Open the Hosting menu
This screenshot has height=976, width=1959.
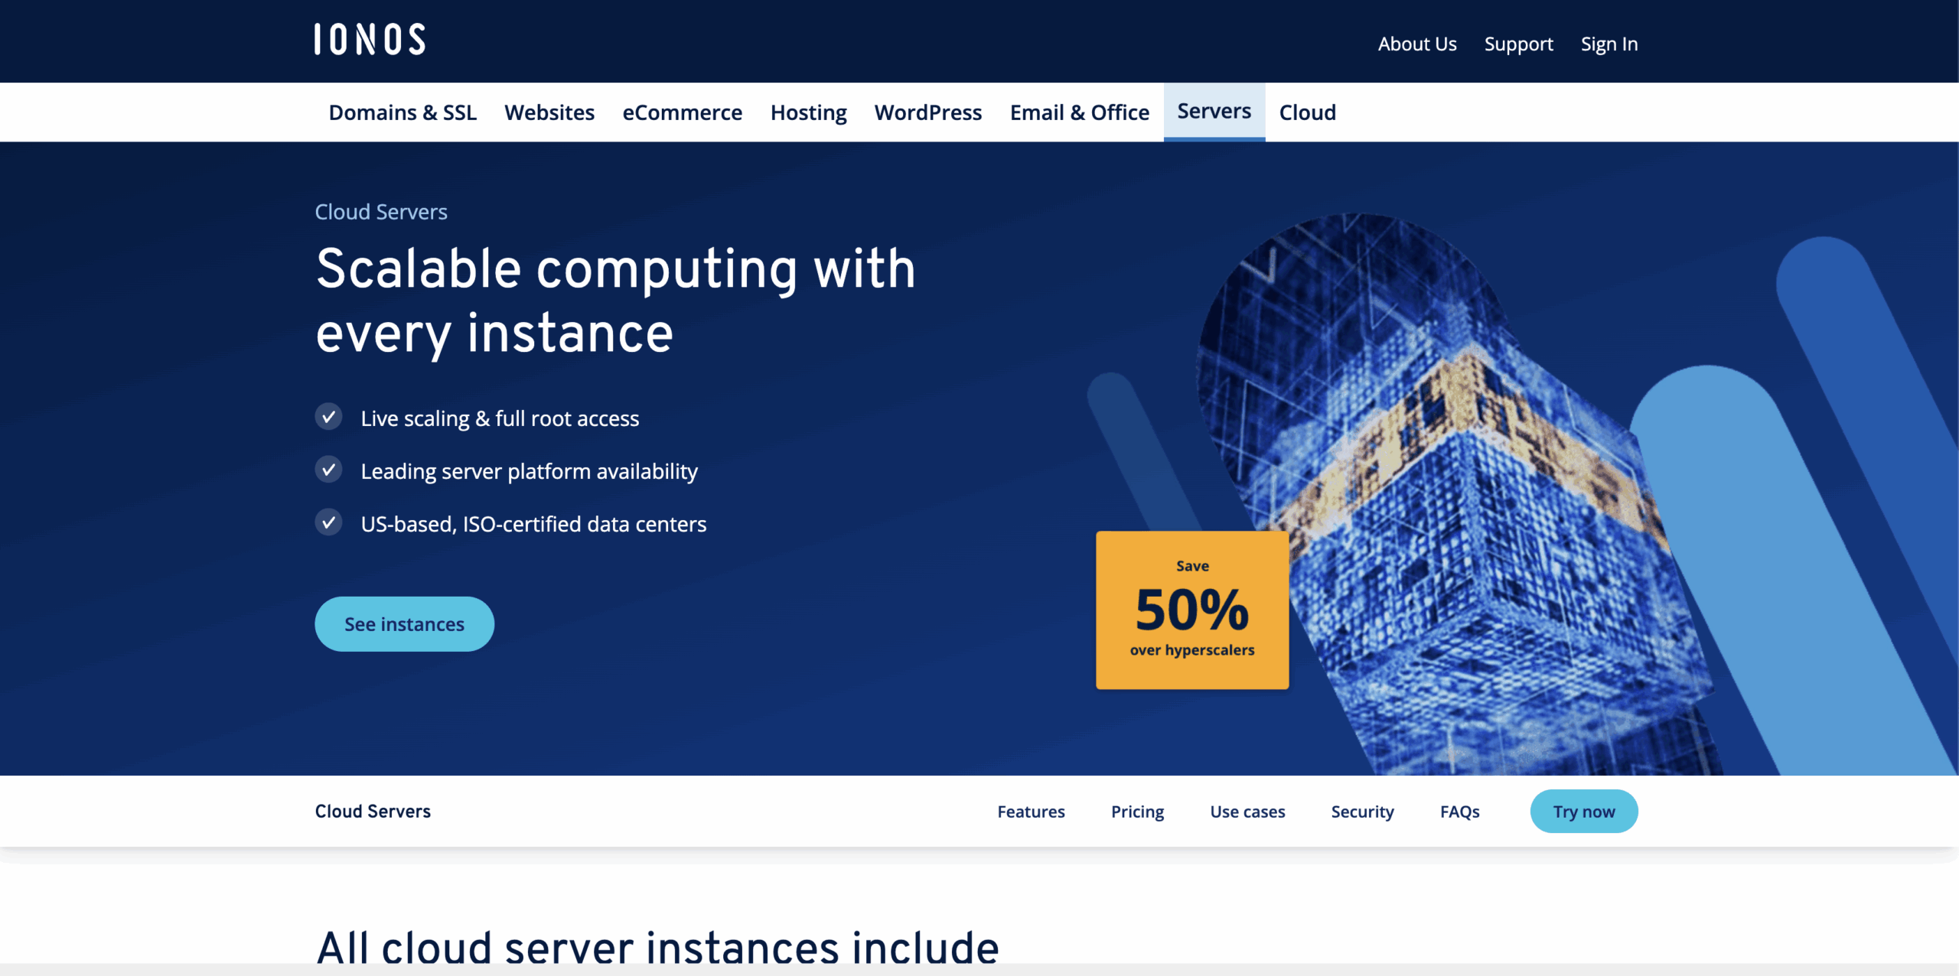click(808, 112)
